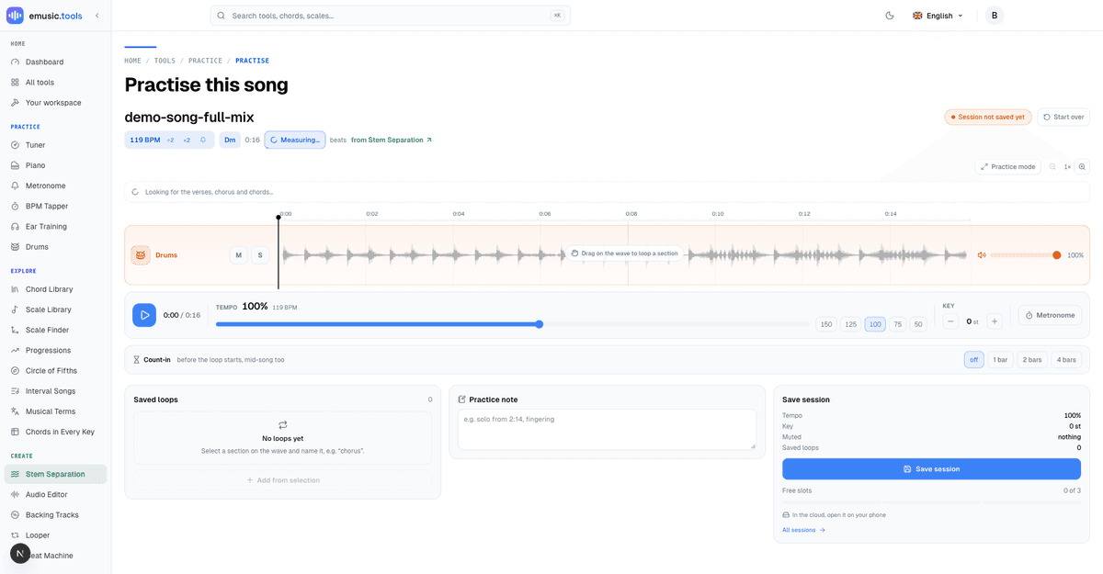Screen dimensions: 1103x574
Task: Open BPM Tapper from the sidebar
Action: pyautogui.click(x=55, y=206)
